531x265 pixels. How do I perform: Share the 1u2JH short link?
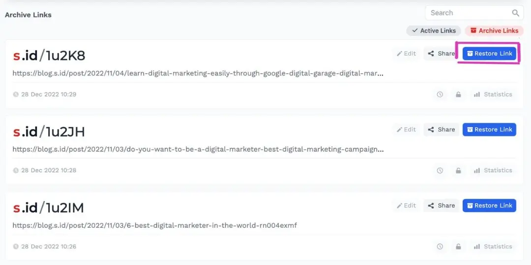tap(441, 130)
